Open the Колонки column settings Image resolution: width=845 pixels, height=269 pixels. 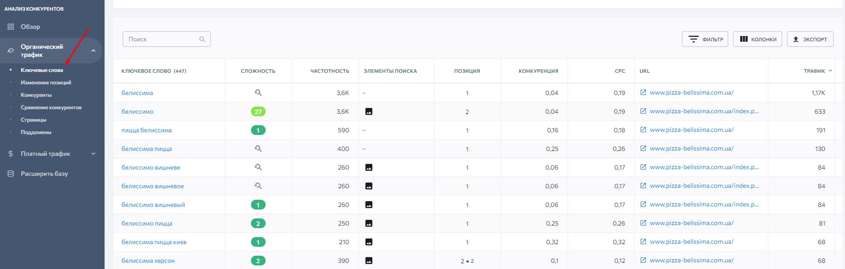757,39
